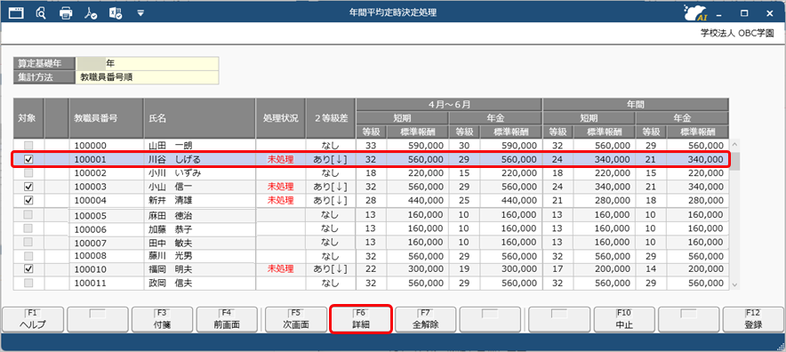The image size is (786, 352).
Task: Select the name 田中 敏夫
Action: [x=171, y=244]
